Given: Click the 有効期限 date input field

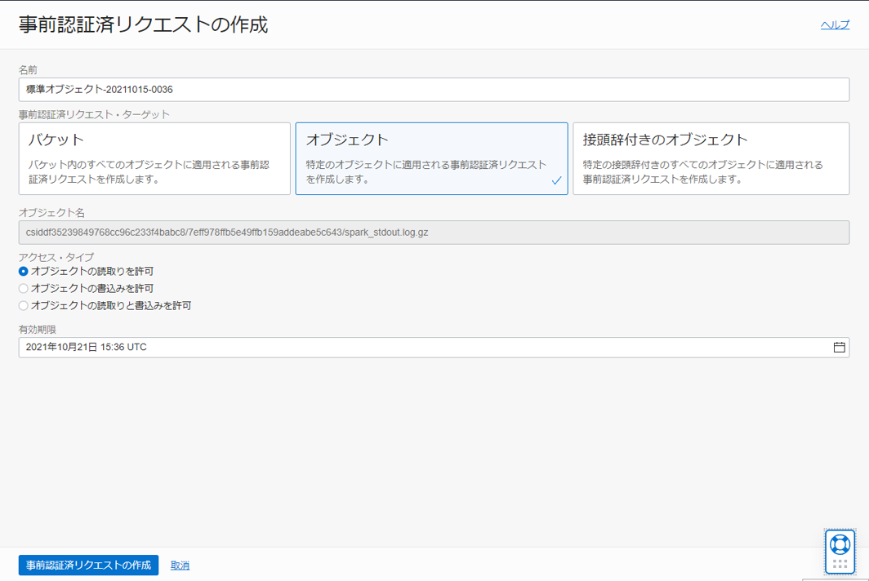Looking at the screenshot, I should click(421, 348).
